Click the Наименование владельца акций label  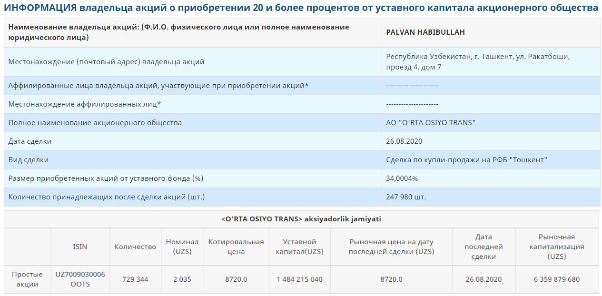click(179, 32)
